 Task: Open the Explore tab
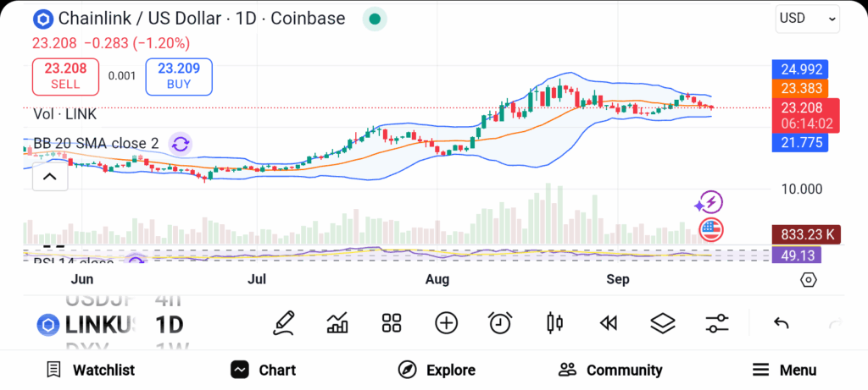tap(437, 370)
